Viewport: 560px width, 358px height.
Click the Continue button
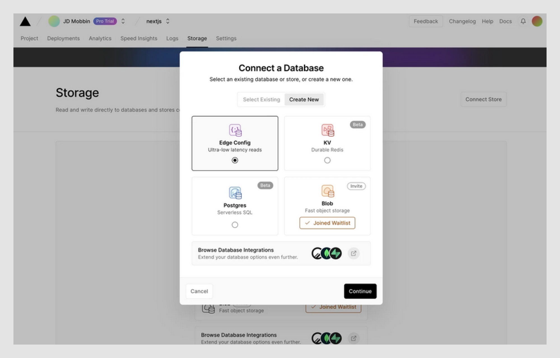coord(360,291)
